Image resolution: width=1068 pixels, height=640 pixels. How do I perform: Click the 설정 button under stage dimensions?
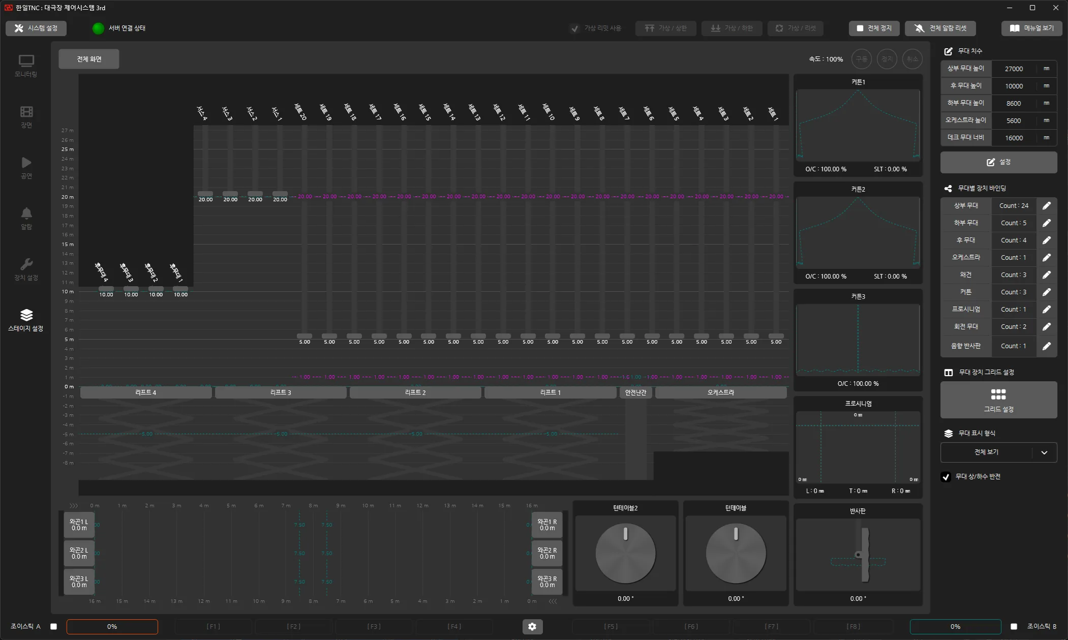pyautogui.click(x=998, y=162)
